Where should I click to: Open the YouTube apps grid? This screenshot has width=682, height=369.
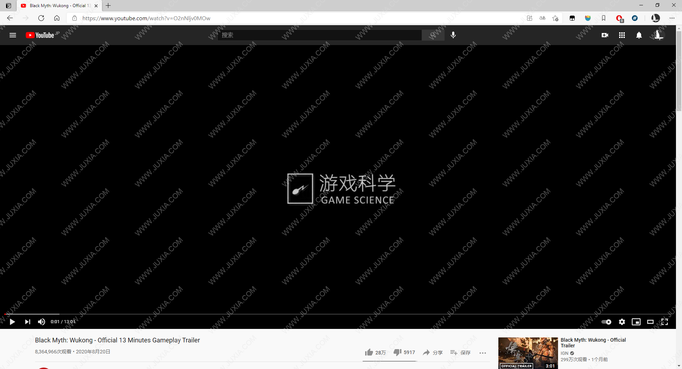pyautogui.click(x=622, y=35)
